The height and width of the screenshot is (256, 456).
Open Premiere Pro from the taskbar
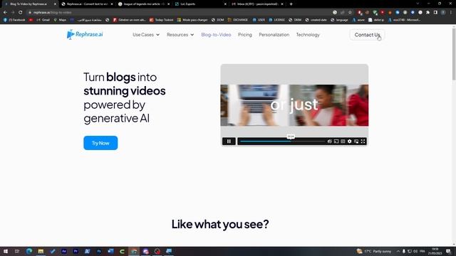(76, 251)
